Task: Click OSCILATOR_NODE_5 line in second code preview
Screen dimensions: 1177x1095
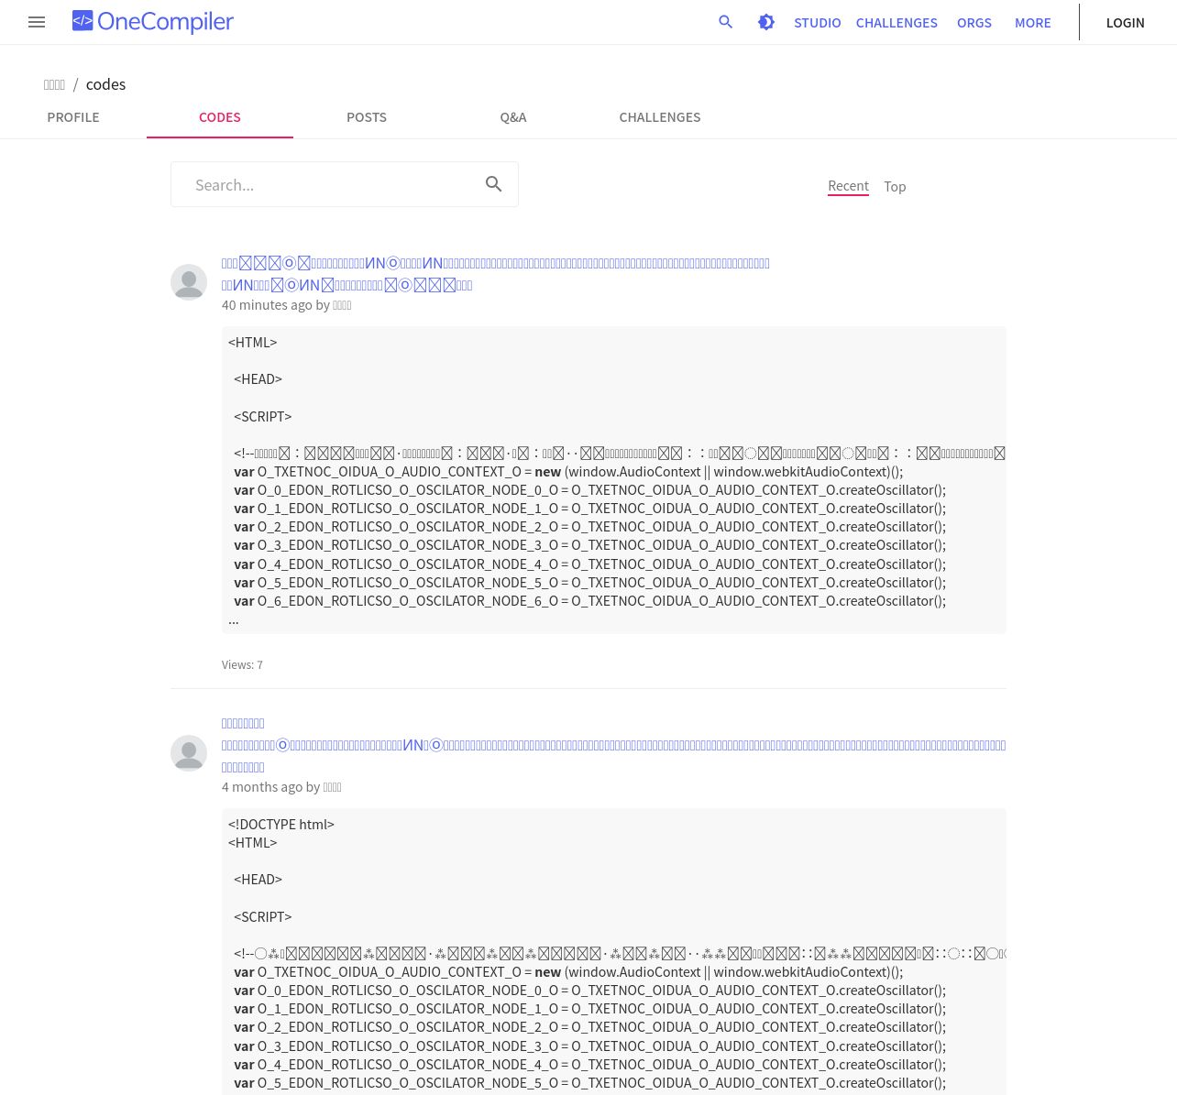Action: (x=589, y=1083)
